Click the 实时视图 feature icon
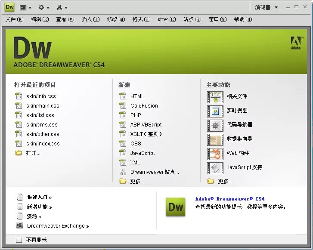Screen dimensions: 313x250 pyautogui.click(x=215, y=111)
